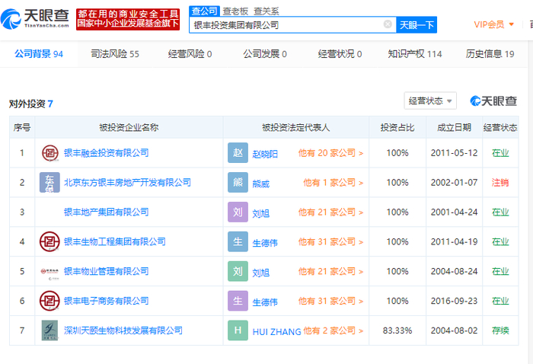Open the 经营状态 filter dropdown
The height and width of the screenshot is (364, 533).
pos(430,101)
